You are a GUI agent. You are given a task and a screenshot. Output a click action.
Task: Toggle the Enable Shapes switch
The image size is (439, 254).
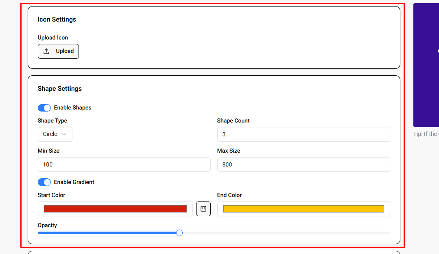44,108
